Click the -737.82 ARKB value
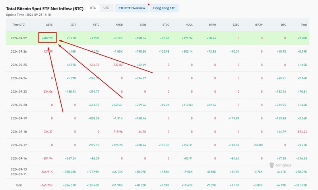 coord(117,65)
